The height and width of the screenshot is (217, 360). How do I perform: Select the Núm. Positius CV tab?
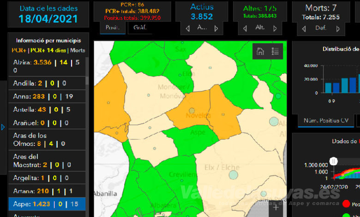(x=325, y=121)
